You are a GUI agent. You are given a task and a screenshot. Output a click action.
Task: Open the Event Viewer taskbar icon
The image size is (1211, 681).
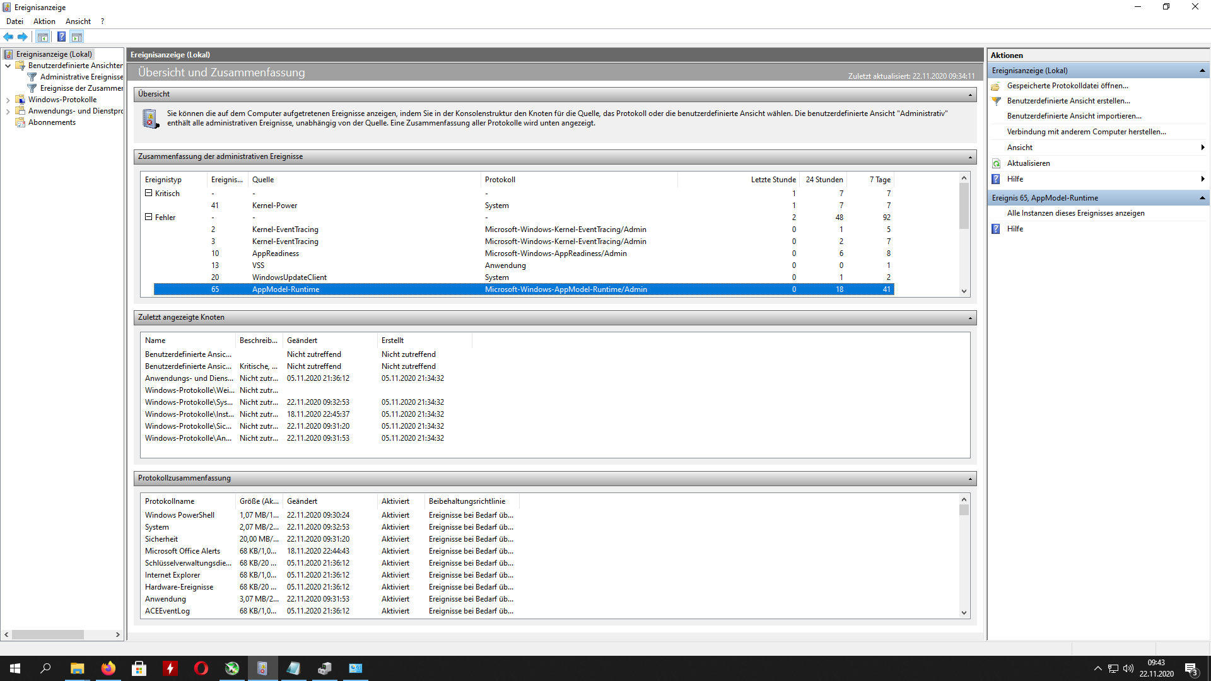tap(262, 668)
